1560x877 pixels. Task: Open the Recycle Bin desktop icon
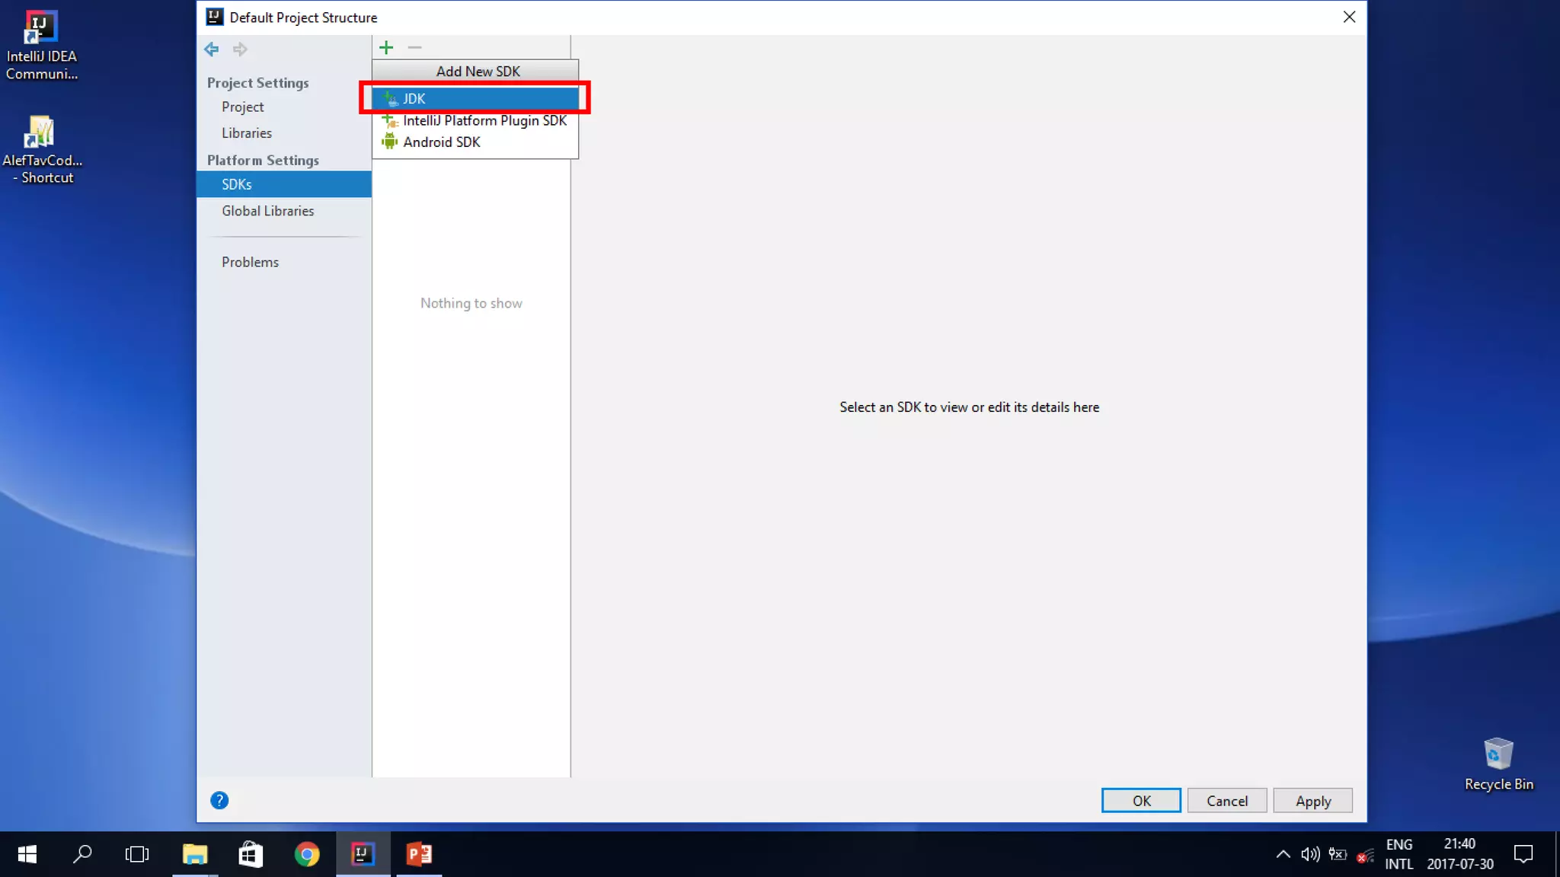(x=1498, y=764)
